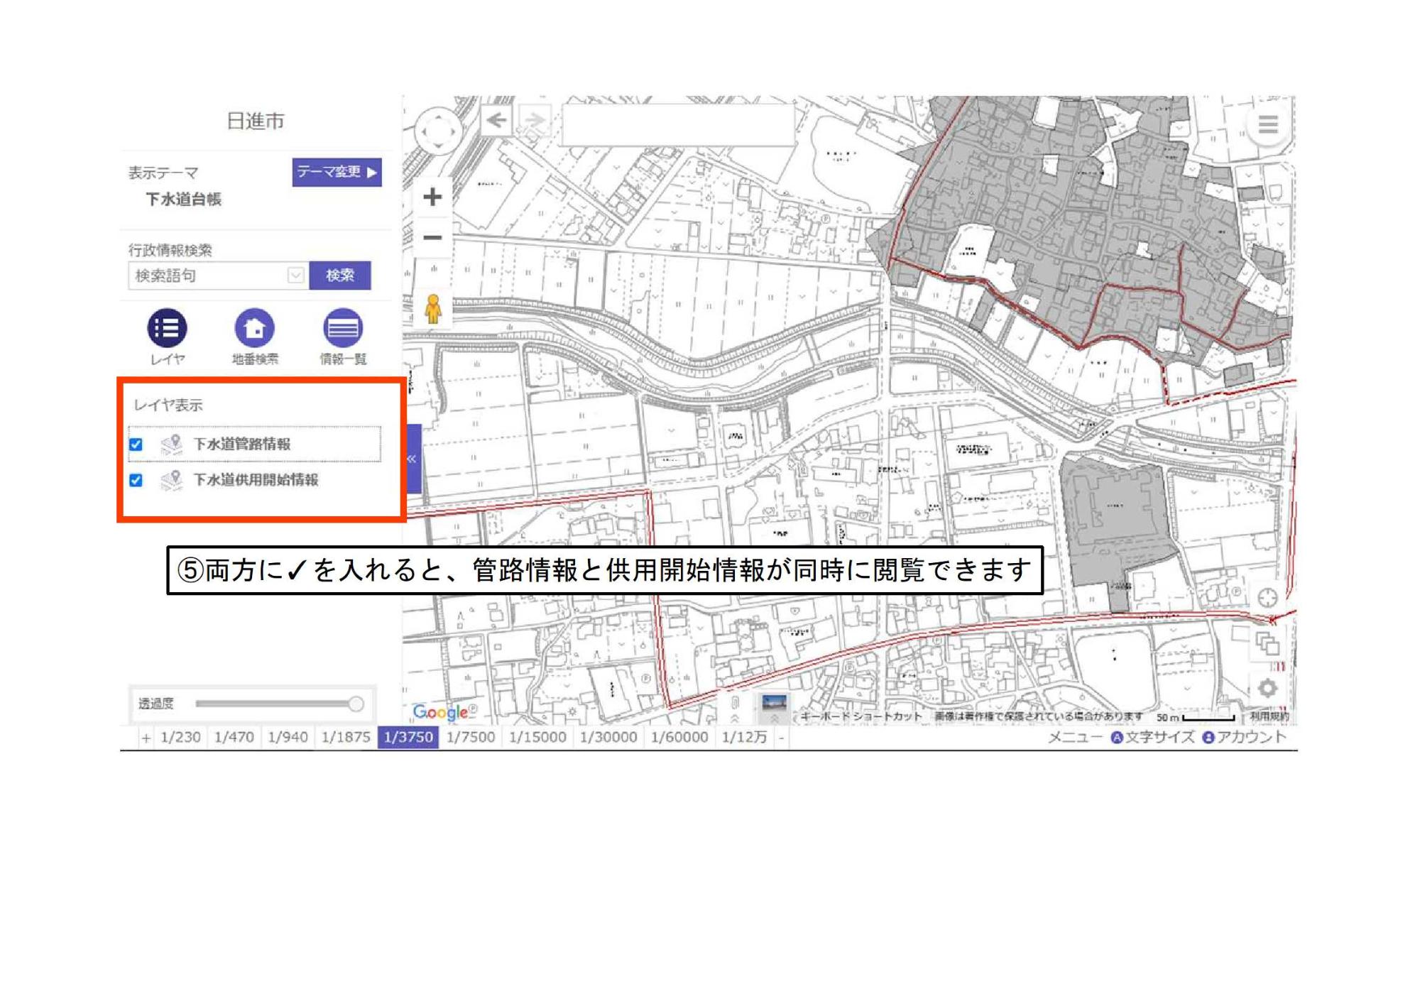Open the 文字サイズ text size link
This screenshot has height=1004, width=1420.
(x=1152, y=737)
